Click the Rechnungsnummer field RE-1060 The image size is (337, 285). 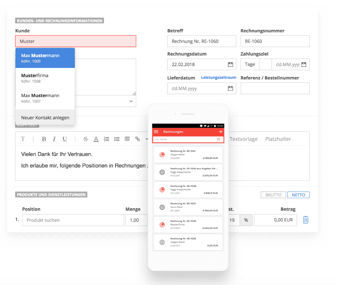point(275,41)
